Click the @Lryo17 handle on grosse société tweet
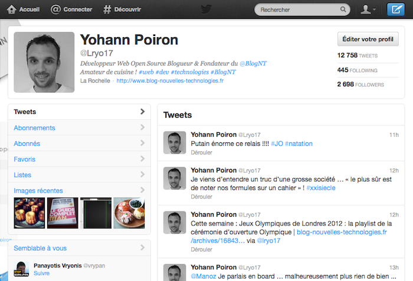 pyautogui.click(x=249, y=171)
